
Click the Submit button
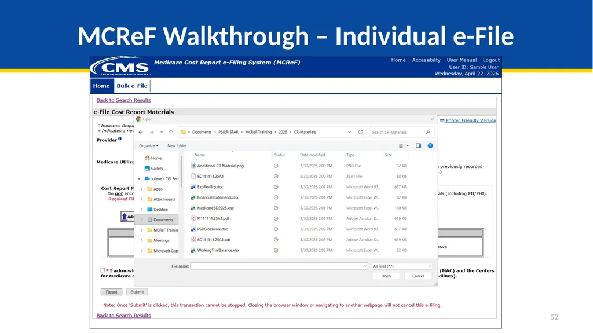coord(137,292)
